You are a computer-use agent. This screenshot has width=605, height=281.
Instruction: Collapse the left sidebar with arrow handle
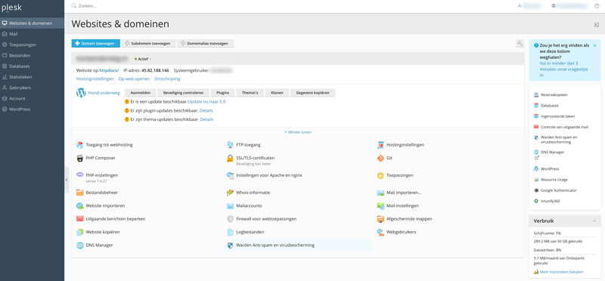click(67, 180)
